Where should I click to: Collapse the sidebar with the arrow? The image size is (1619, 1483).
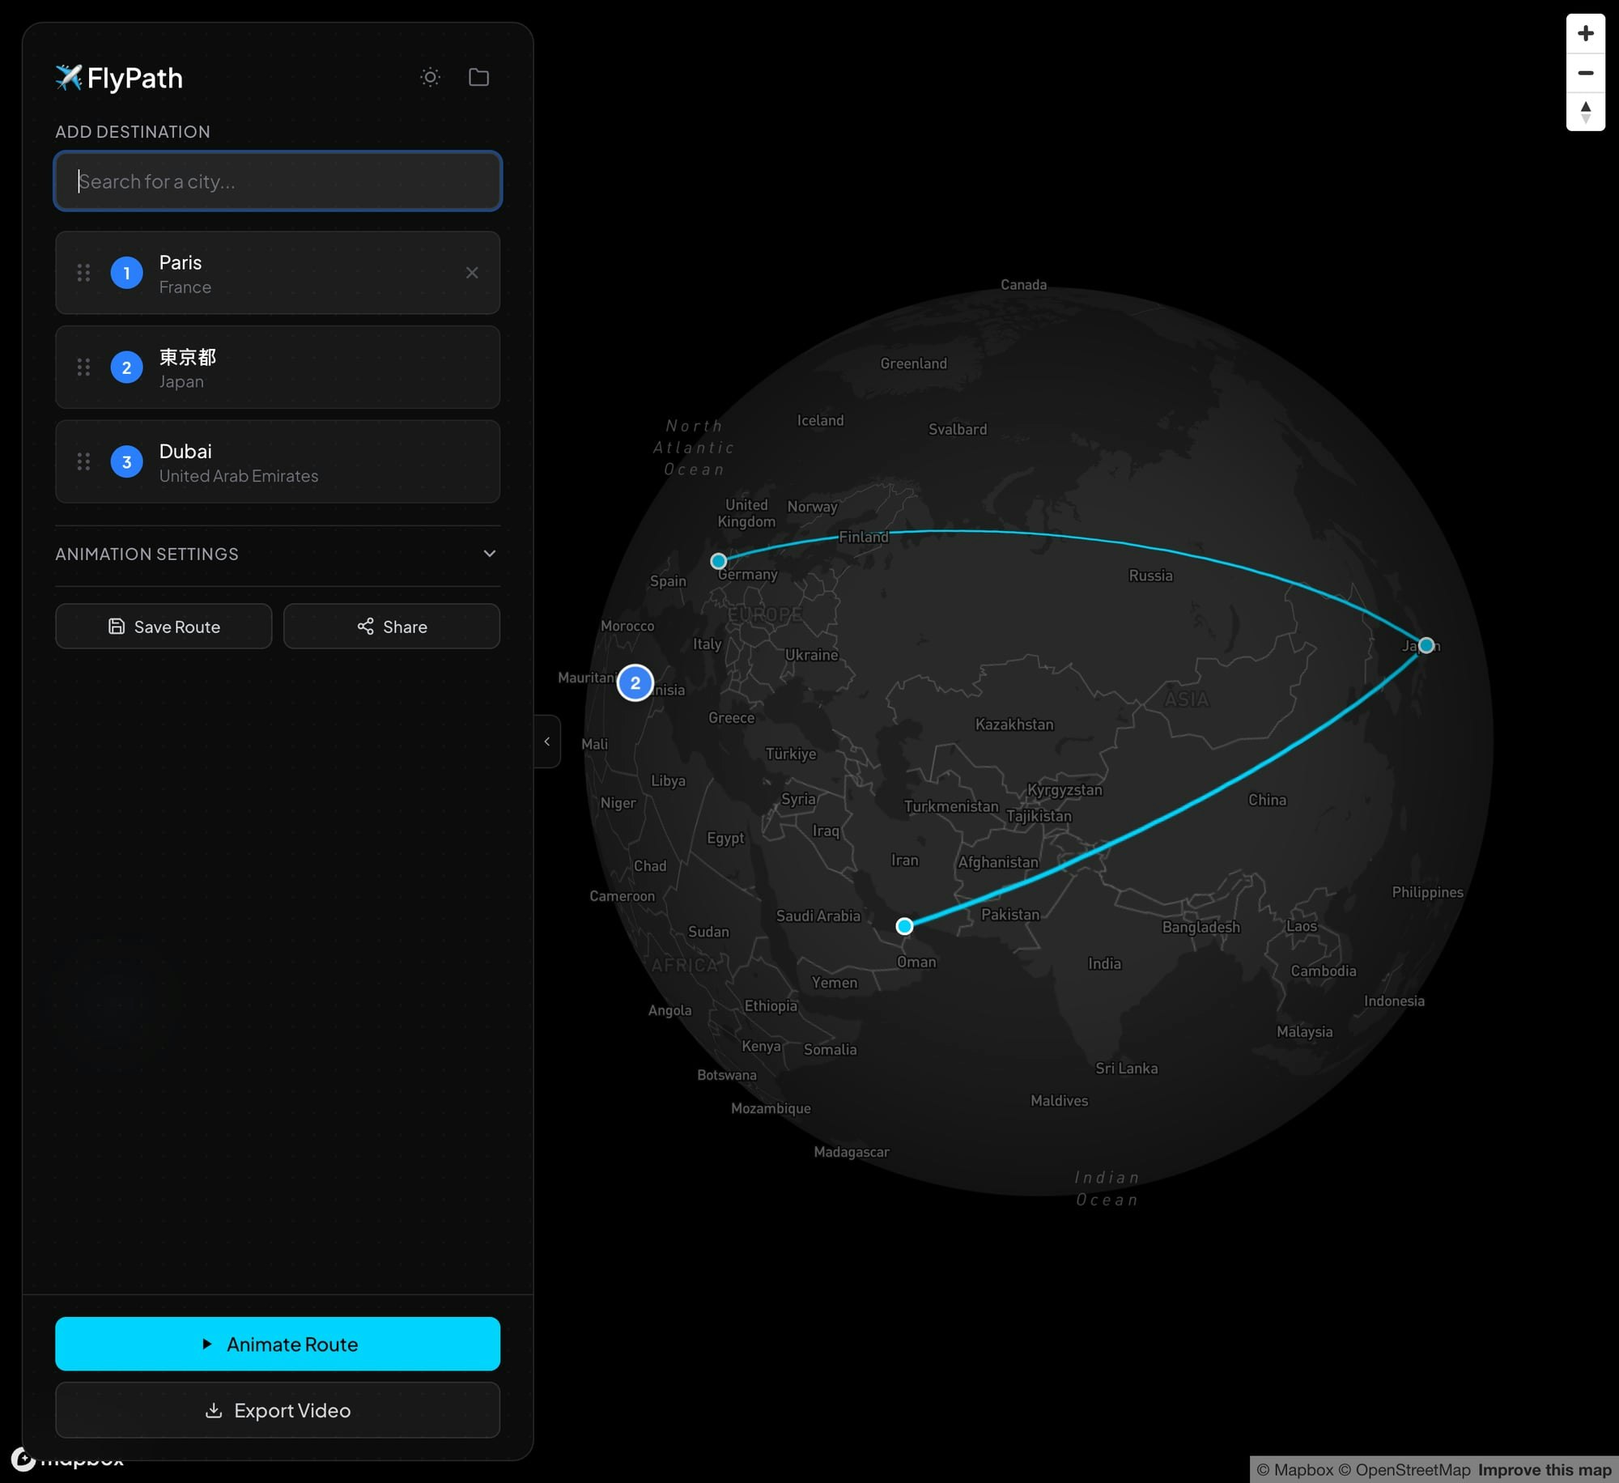tap(548, 741)
